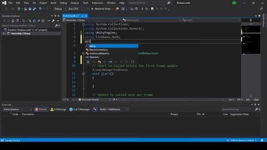
Task: Select UserInfoInterface suggestion
Action: pos(112,50)
